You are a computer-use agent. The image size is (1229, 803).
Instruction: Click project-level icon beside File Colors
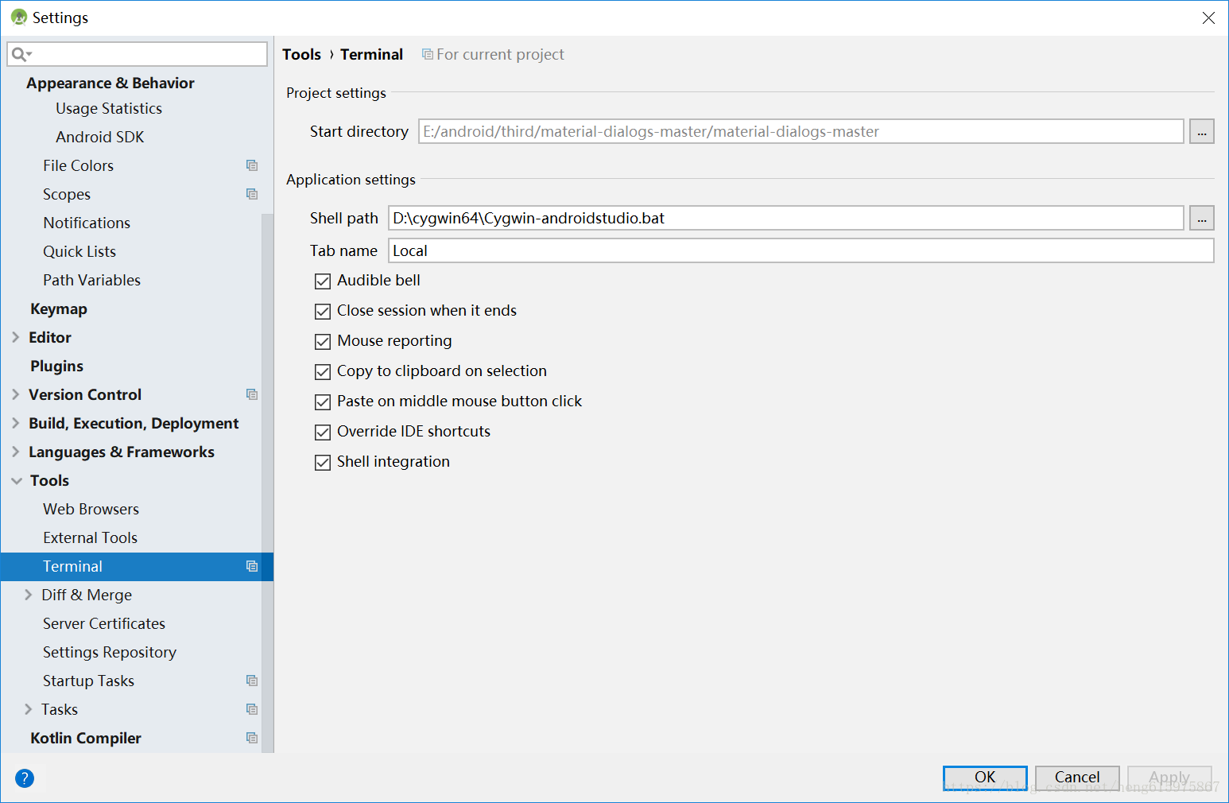(x=252, y=165)
